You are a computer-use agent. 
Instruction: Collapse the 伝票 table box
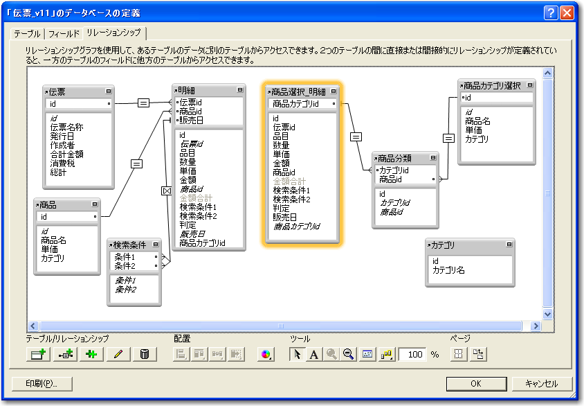[108, 91]
